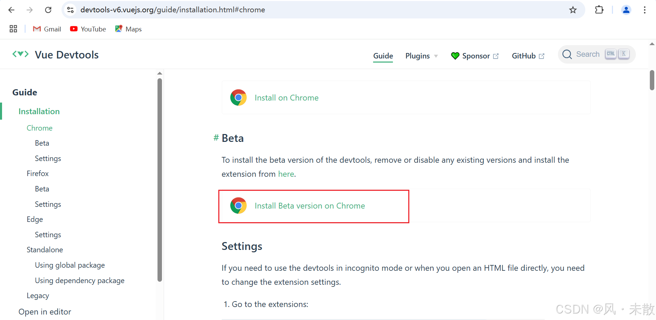The image size is (656, 320).
Task: Bookmark this page via the star icon
Action: coord(573,10)
